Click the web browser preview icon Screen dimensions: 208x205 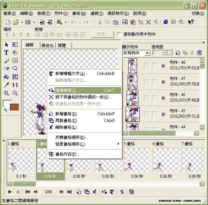(x=166, y=22)
